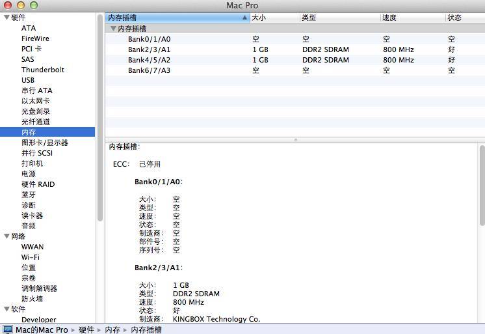
Task: Collapse the 软件 section in the sidebar
Action: 7,309
